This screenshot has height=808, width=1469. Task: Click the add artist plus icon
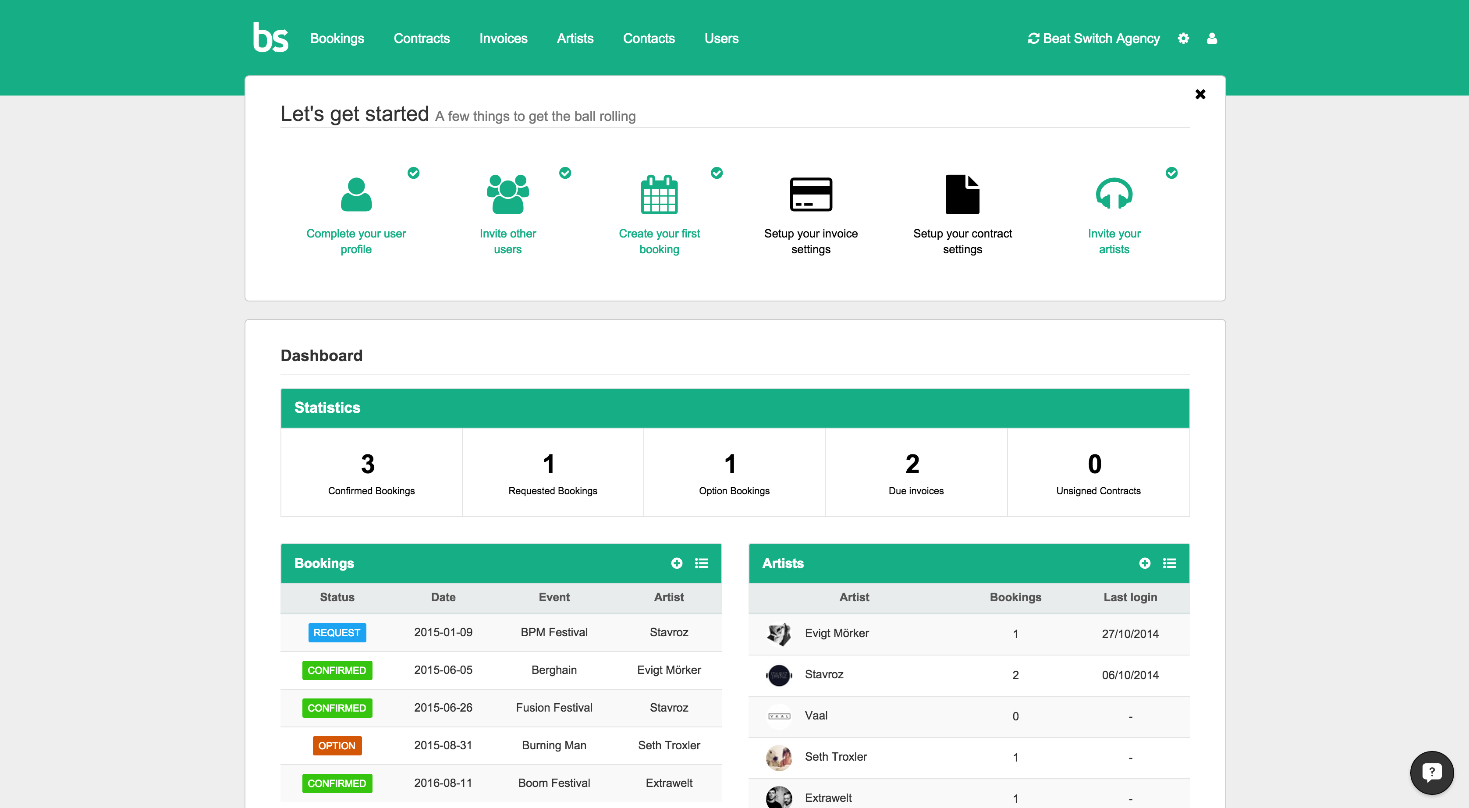[1144, 563]
